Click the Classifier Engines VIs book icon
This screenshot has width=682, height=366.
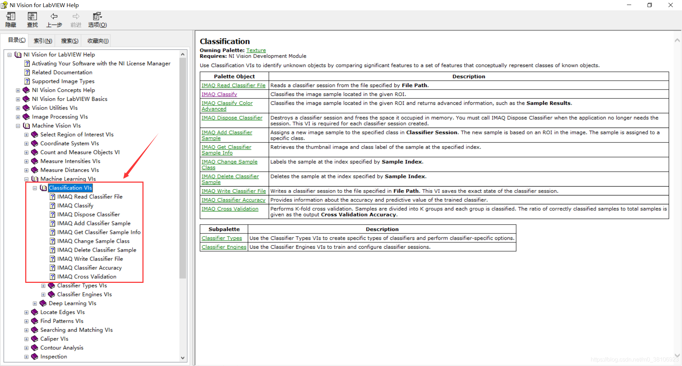[52, 294]
